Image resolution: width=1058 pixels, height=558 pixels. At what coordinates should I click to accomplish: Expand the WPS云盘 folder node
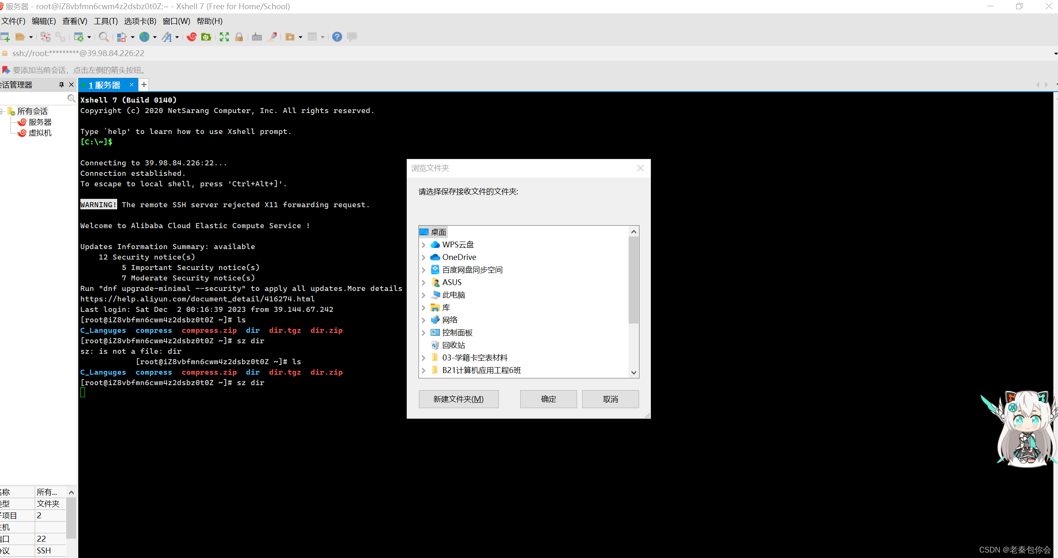point(424,245)
